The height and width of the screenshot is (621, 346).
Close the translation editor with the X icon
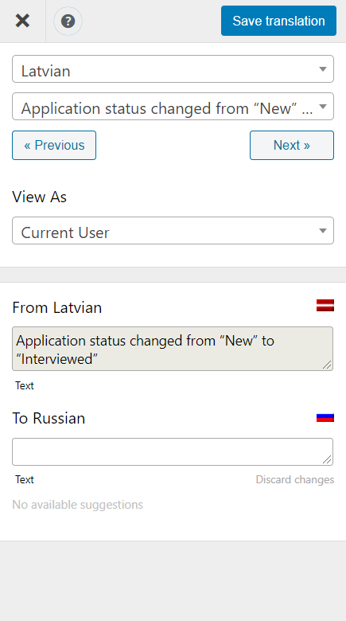(22, 21)
